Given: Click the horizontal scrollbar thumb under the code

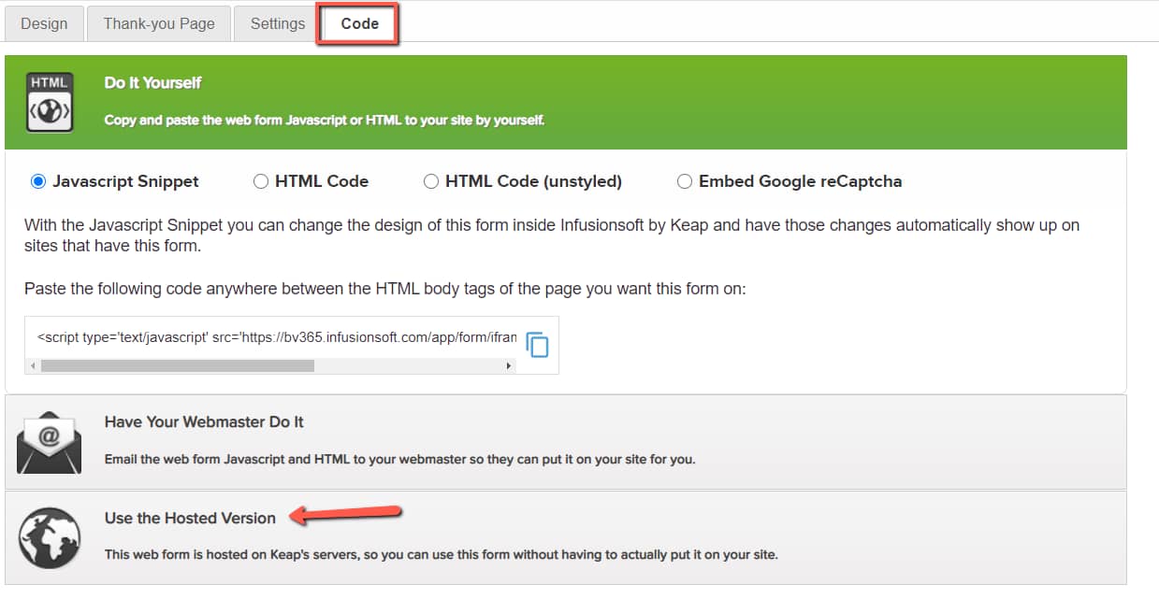Looking at the screenshot, I should pyautogui.click(x=178, y=366).
